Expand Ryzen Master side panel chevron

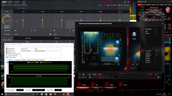[3, 8]
